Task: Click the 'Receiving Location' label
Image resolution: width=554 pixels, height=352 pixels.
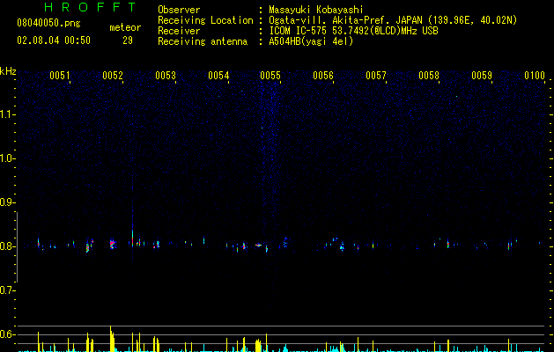Action: coord(205,20)
